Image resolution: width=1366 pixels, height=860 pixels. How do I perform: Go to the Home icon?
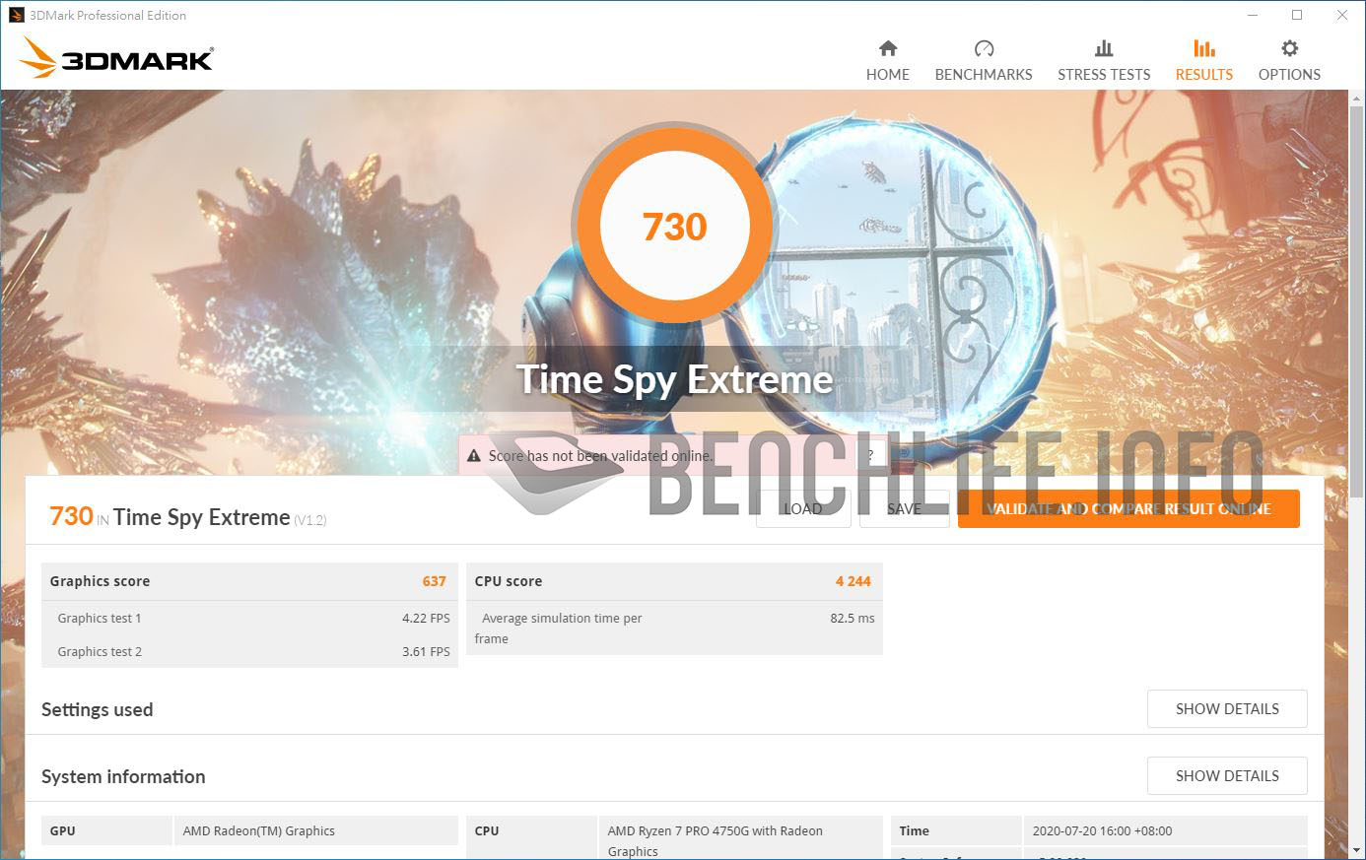[887, 48]
